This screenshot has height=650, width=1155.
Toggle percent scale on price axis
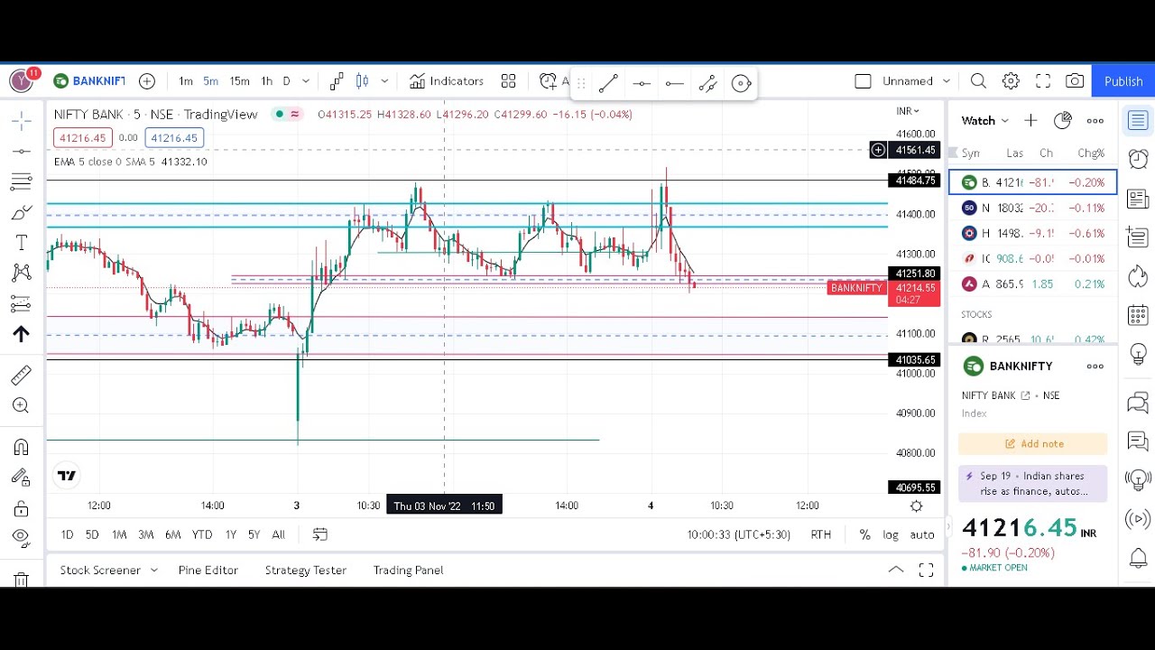[x=864, y=534]
